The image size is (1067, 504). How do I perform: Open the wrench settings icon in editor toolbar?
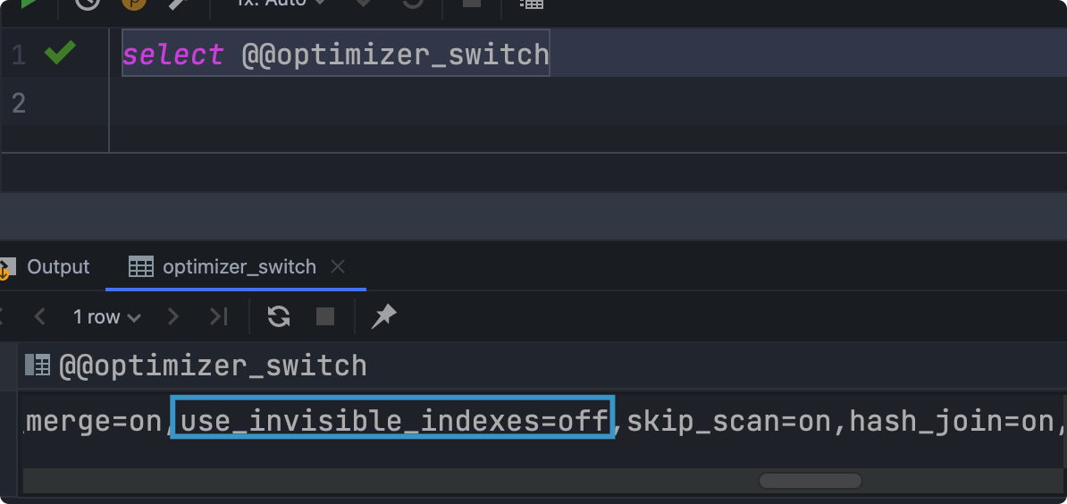coord(180,4)
